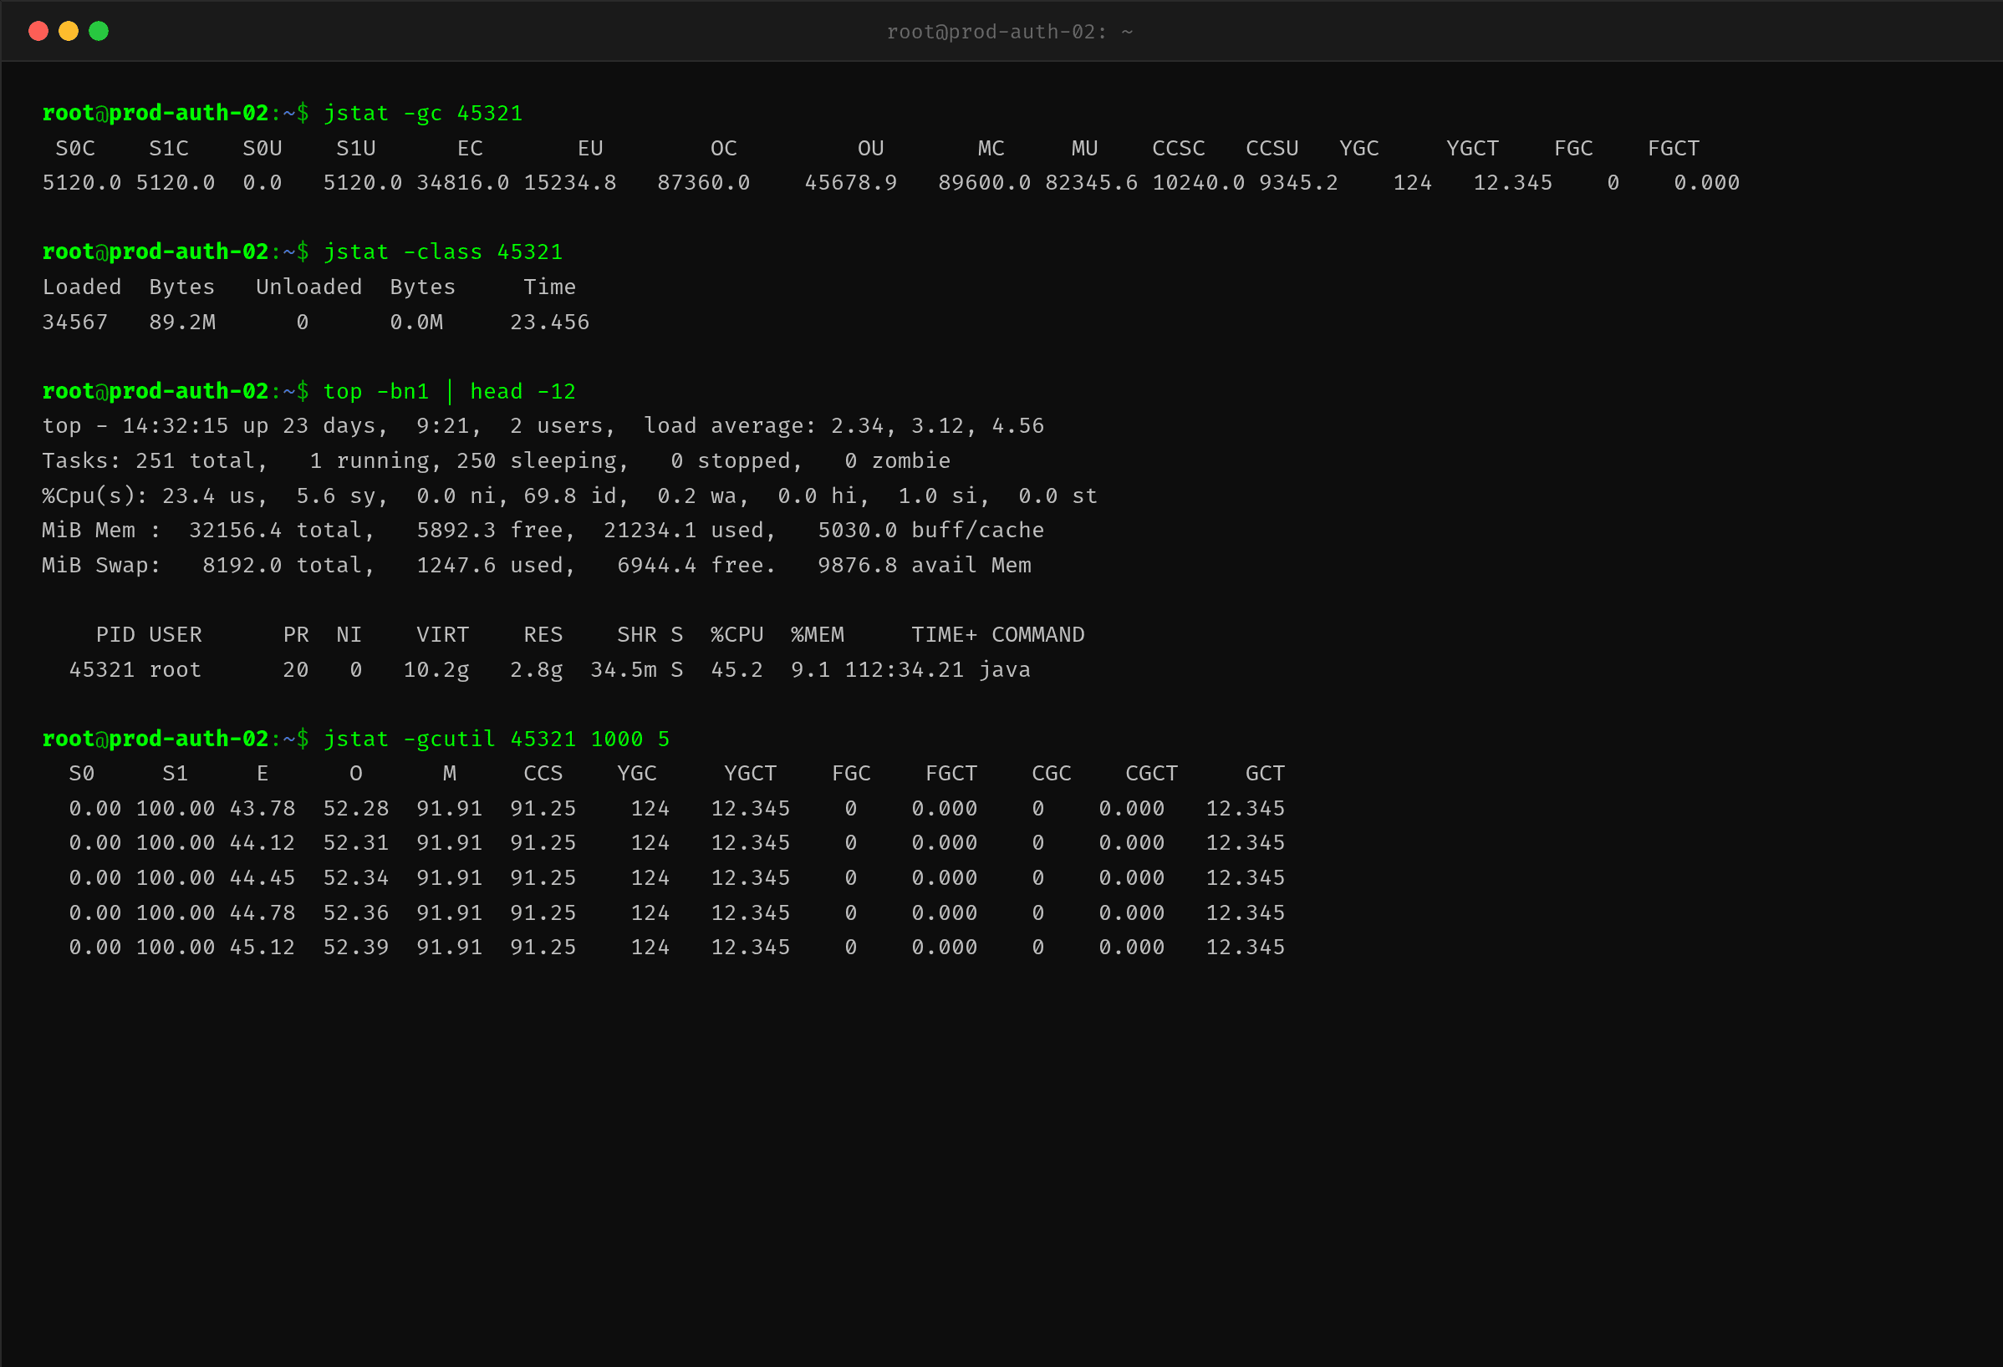Click the Loaded column header
The height and width of the screenshot is (1367, 2003).
pyautogui.click(x=82, y=287)
